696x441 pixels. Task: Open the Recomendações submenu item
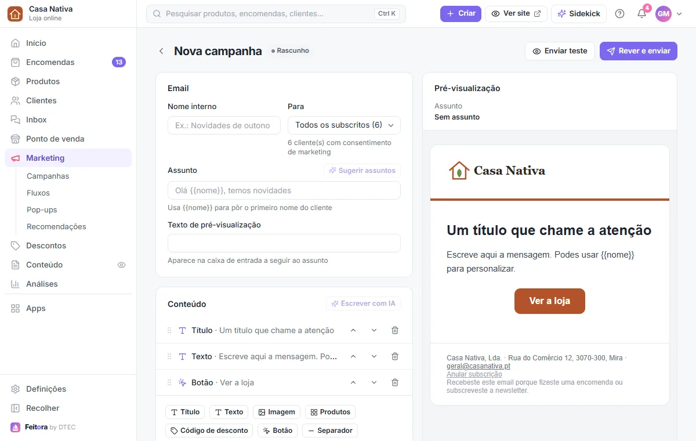coord(56,226)
